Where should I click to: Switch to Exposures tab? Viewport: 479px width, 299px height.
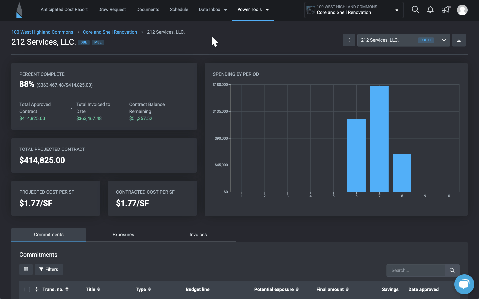pos(123,235)
